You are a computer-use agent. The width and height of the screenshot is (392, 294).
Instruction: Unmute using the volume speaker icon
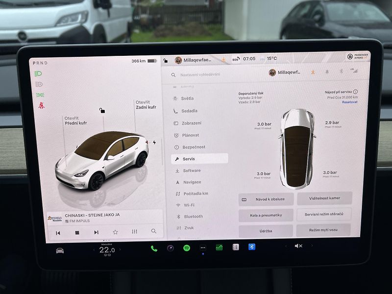[x=298, y=246]
